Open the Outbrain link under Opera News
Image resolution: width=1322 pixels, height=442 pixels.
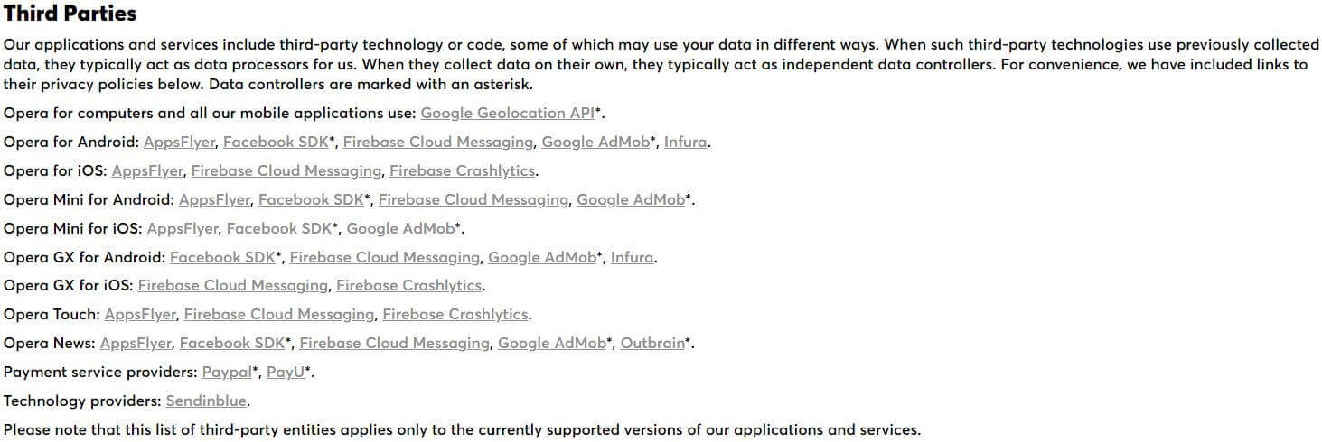pos(652,343)
